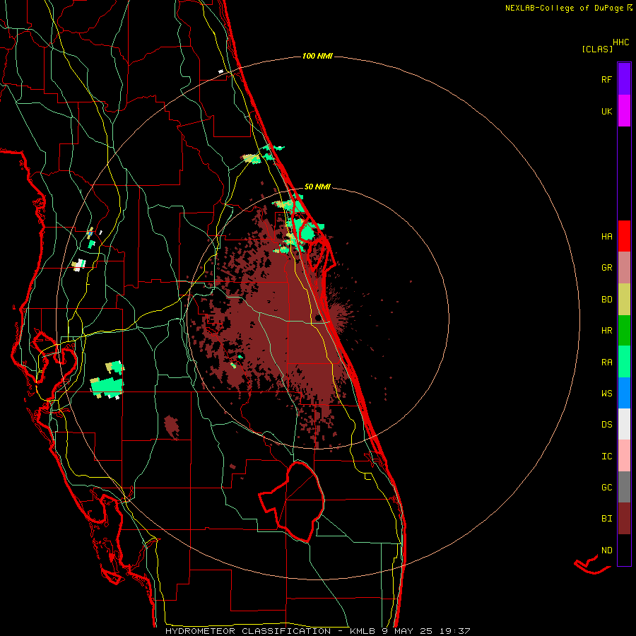Click the [CLAS] units label

tap(597, 49)
